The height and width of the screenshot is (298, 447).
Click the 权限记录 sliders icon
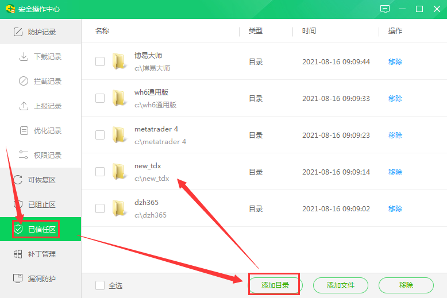pos(24,155)
